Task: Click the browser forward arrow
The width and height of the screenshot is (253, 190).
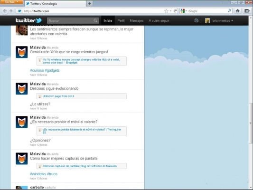Action: (11, 11)
